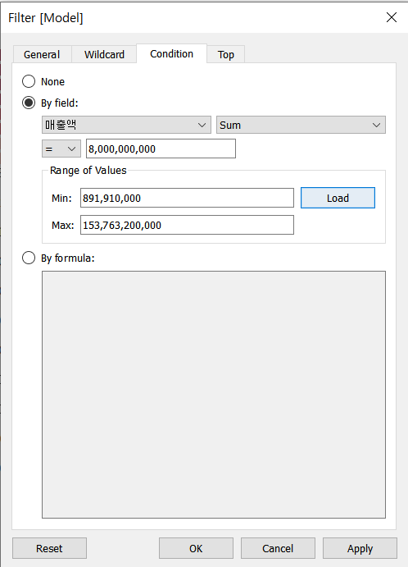Viewport: 408px width, 567px height.
Task: Click the 8,000,000,000 value input field
Action: [x=161, y=149]
